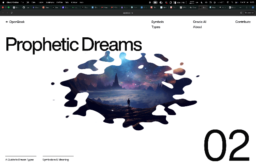Open the Edit menu
The height and width of the screenshot is (166, 256).
pos(28,2)
